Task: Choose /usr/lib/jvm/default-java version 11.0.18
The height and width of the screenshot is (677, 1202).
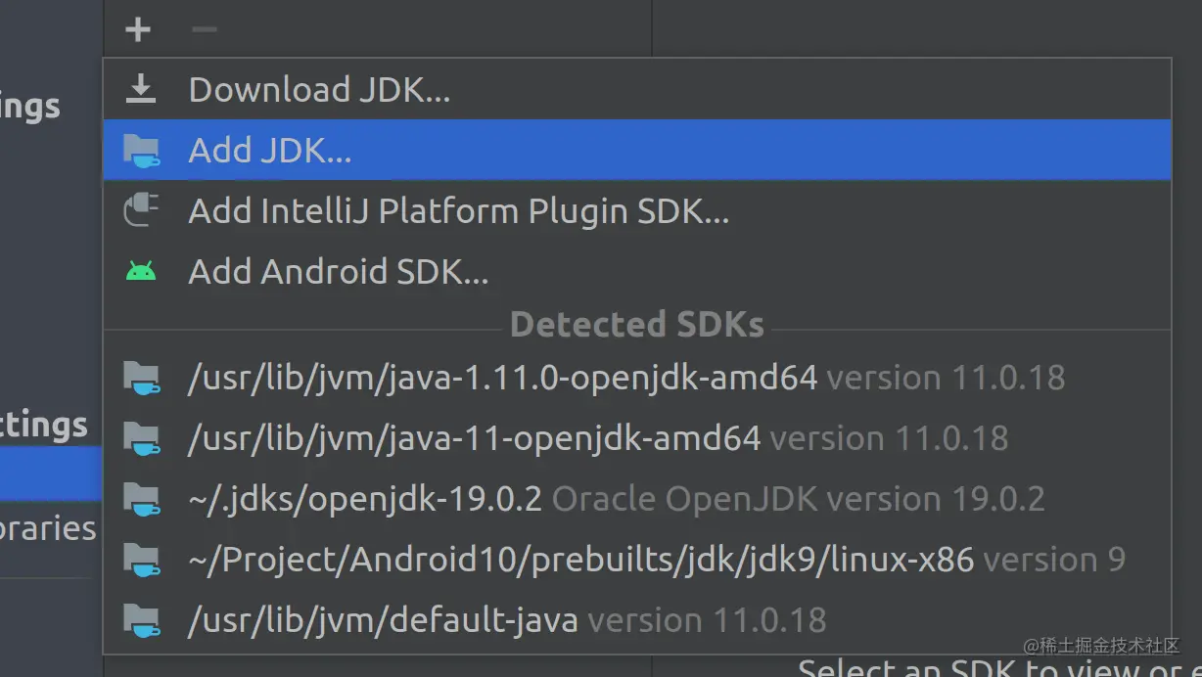Action: pos(637,620)
